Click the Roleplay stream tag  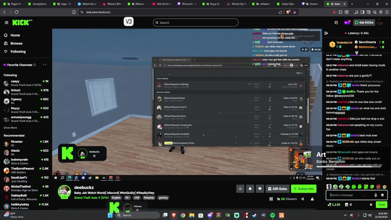coord(149,198)
